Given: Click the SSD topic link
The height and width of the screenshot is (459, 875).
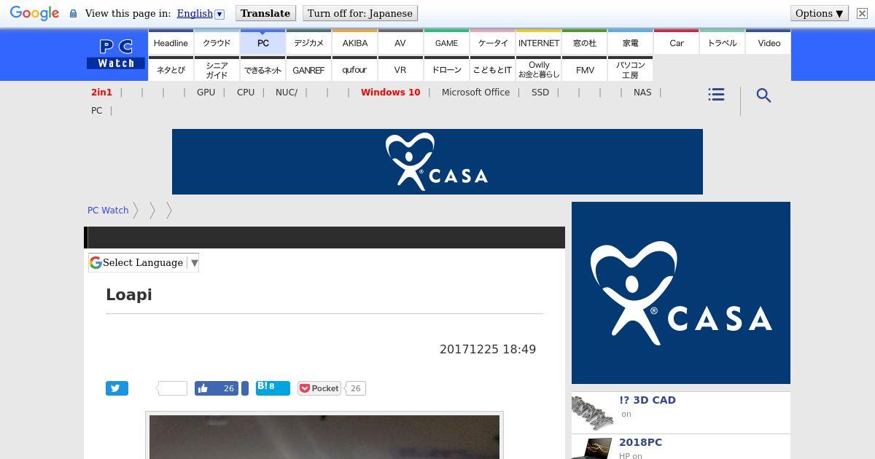Looking at the screenshot, I should click(540, 93).
